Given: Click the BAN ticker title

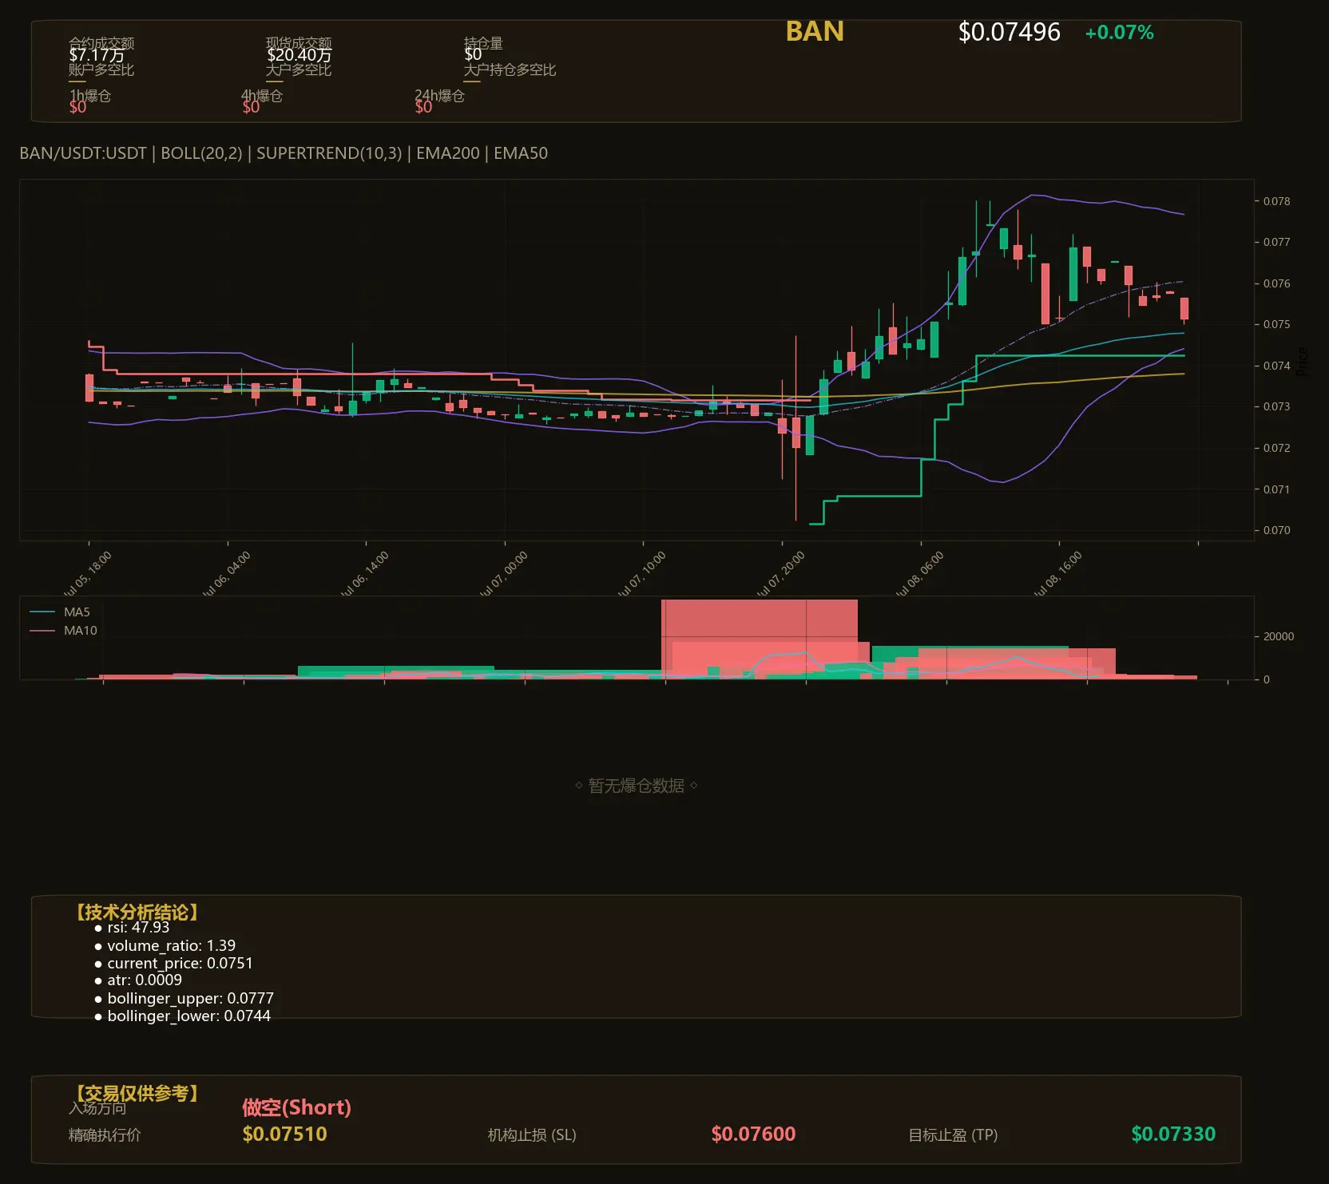Looking at the screenshot, I should 815,31.
